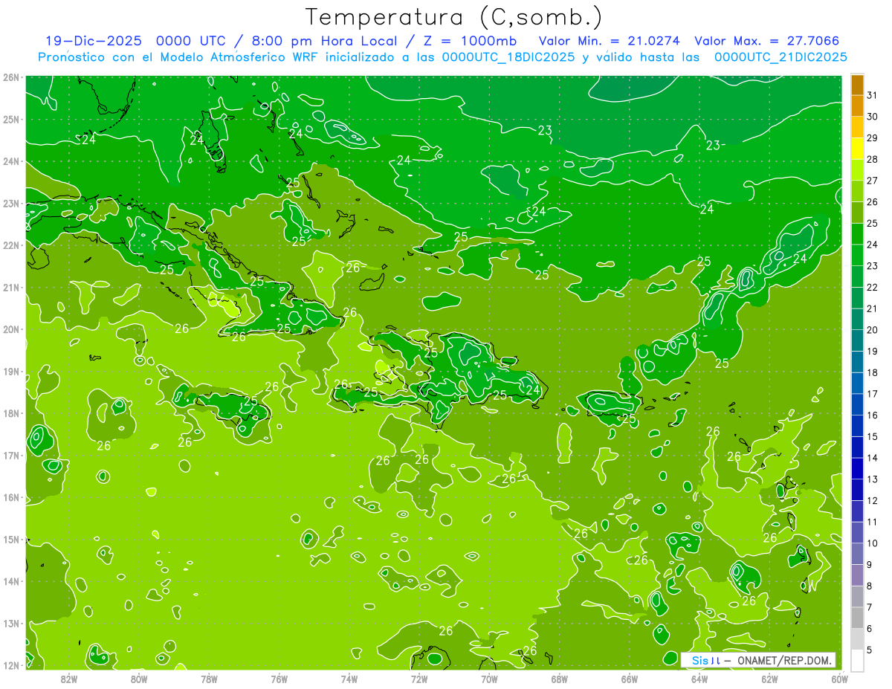Click the 80W longitude axis label

(139, 679)
